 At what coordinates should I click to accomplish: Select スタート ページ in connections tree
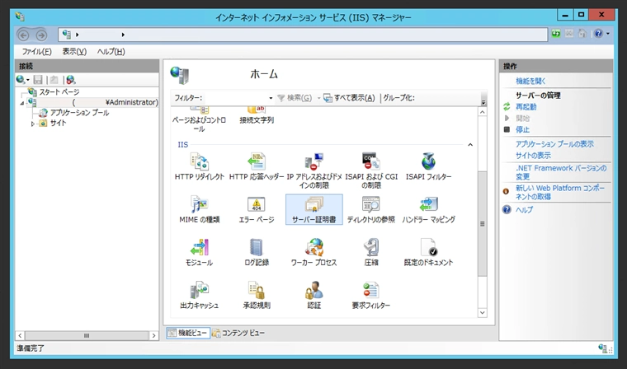click(x=59, y=92)
